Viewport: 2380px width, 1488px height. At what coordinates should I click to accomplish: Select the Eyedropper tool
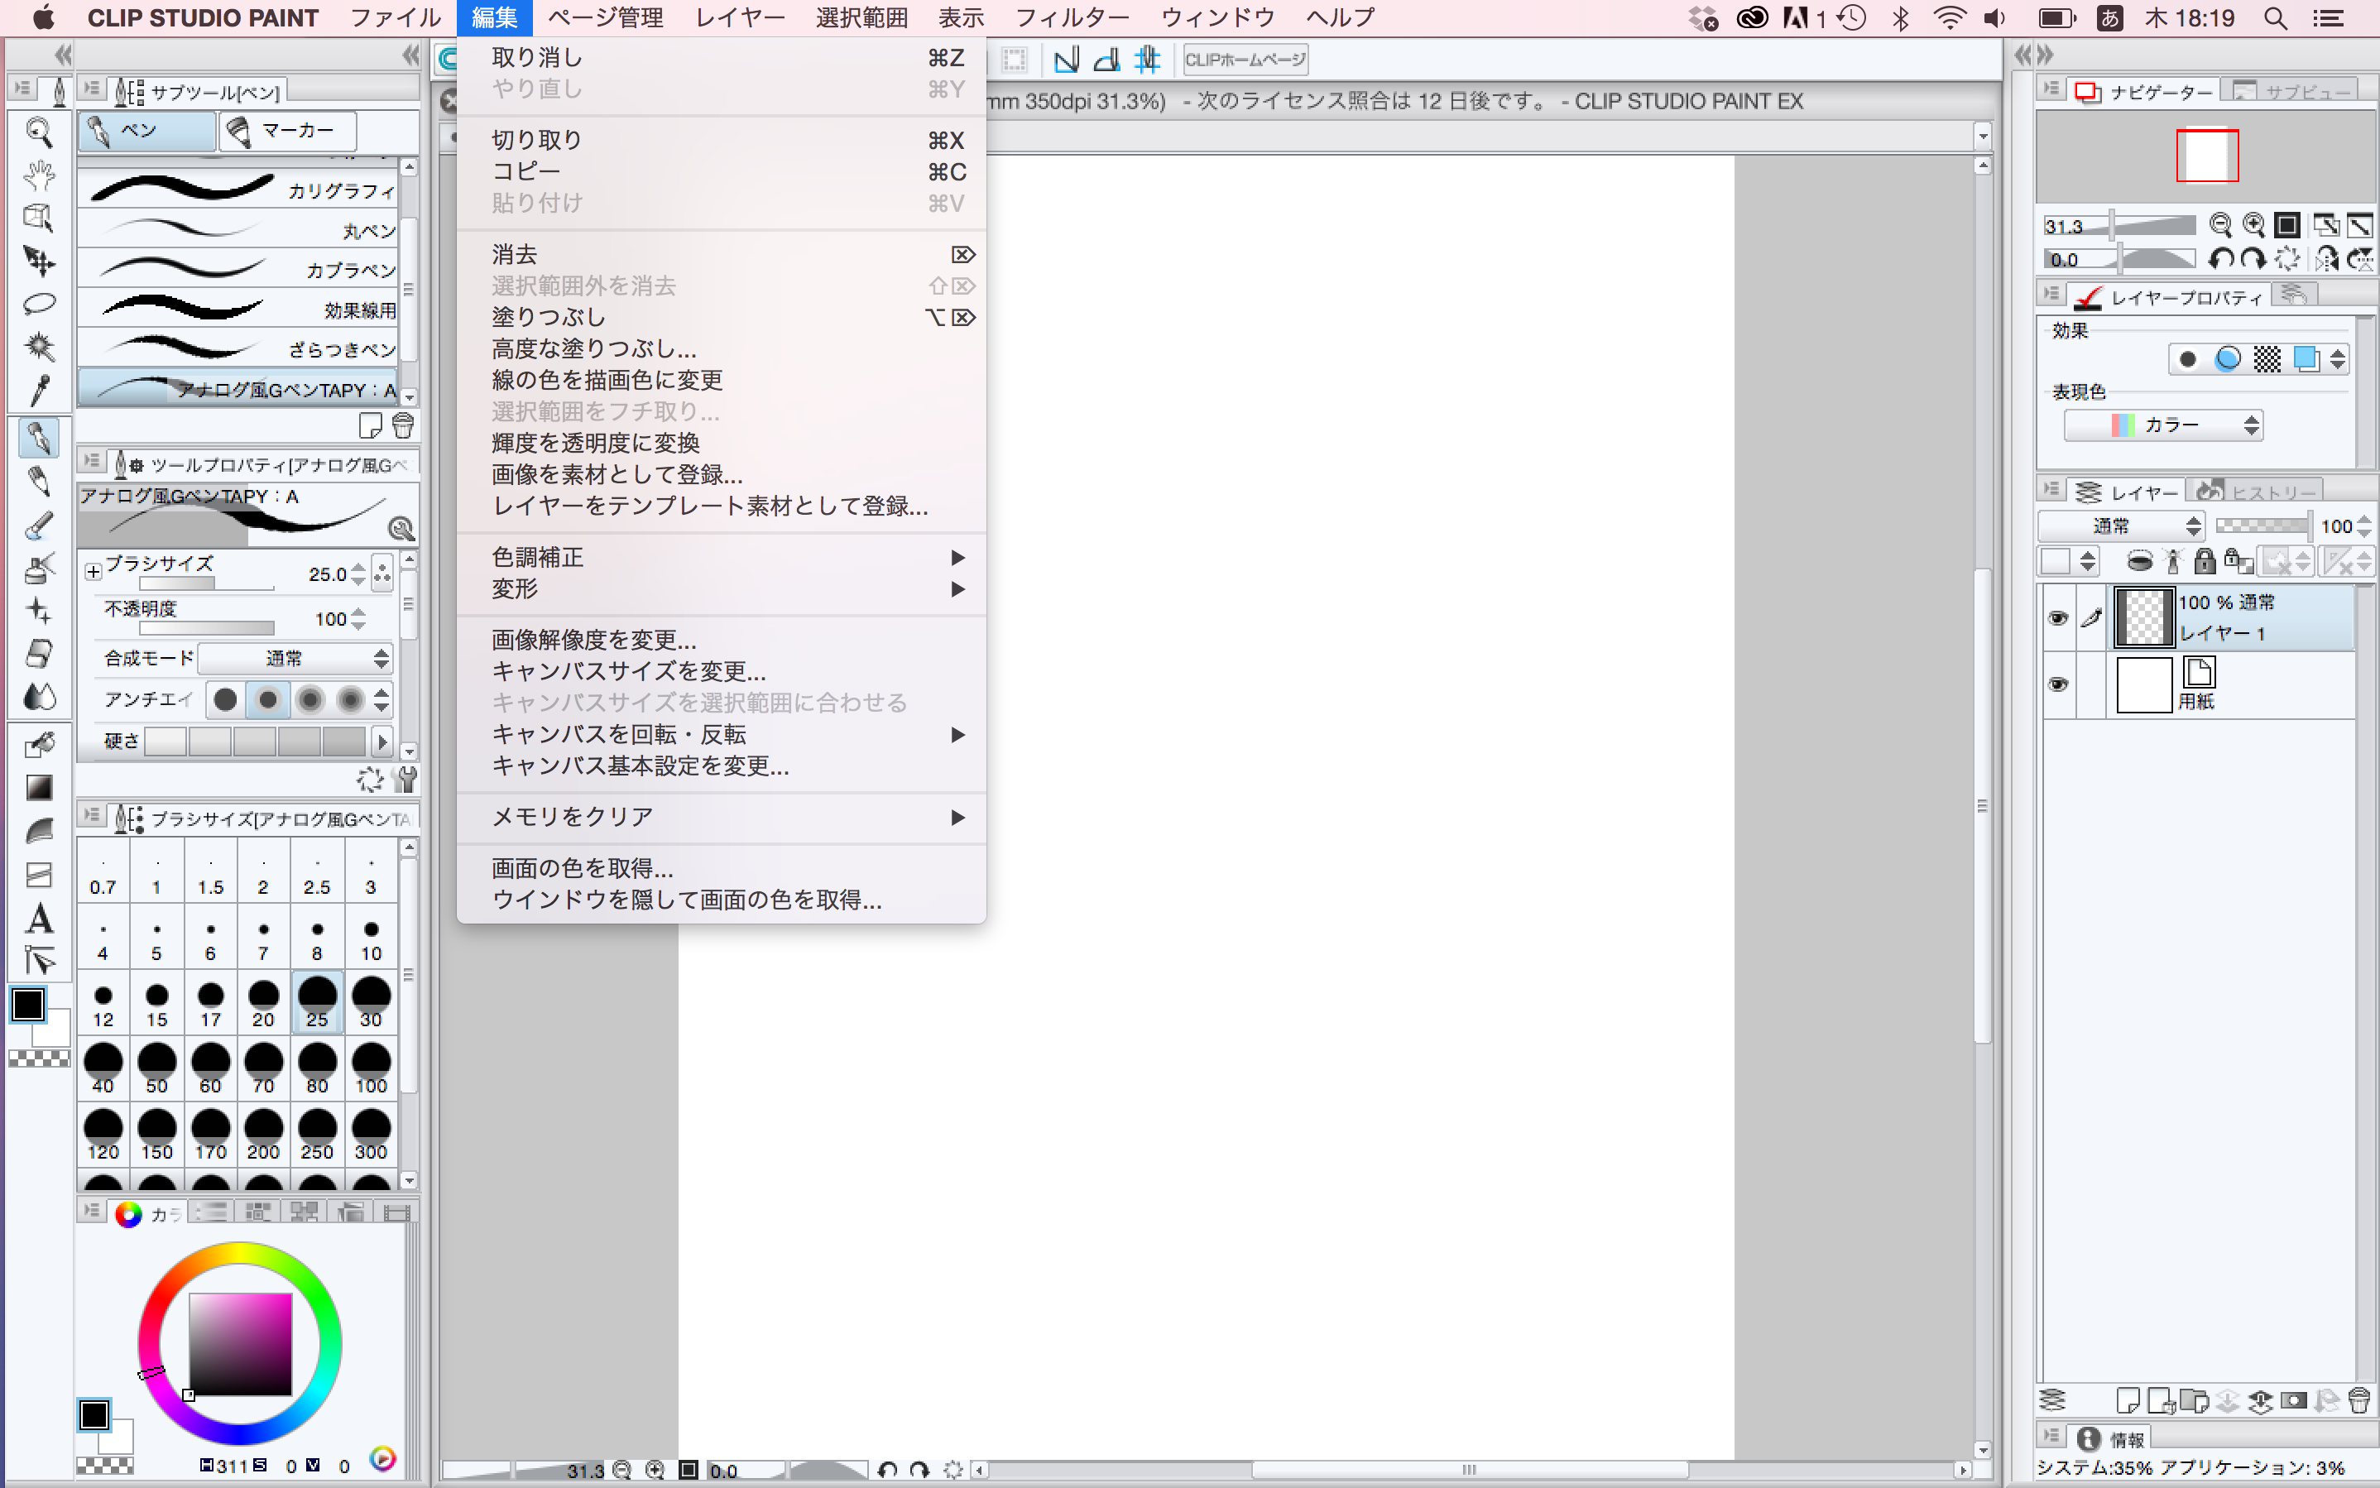40,391
